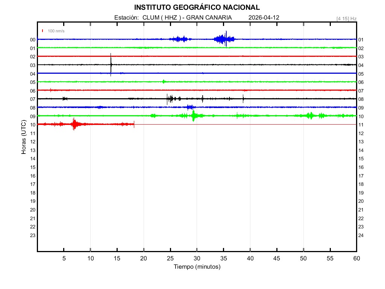
Task: Select the small green event on the hour 05 trace
Action: pos(163,82)
